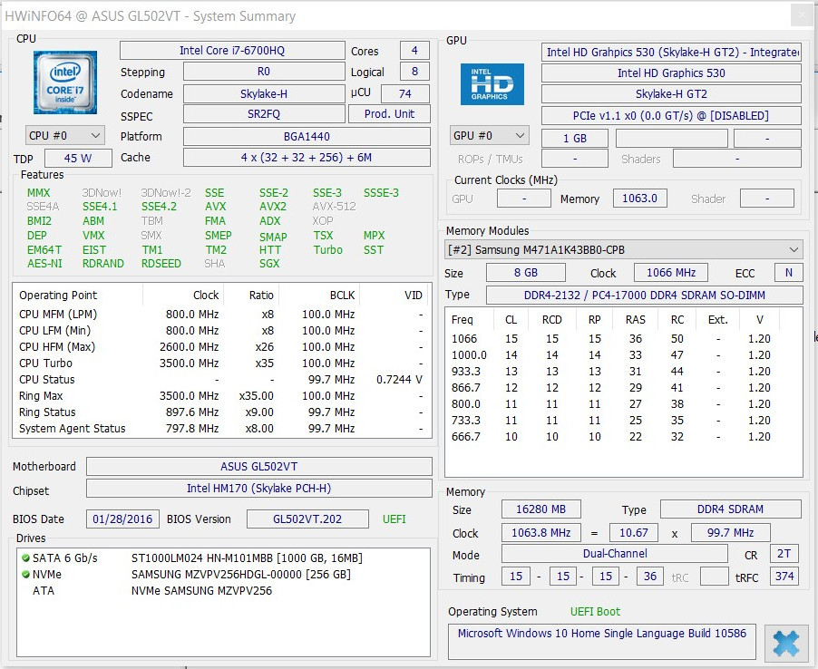Click the Intel Core i7-6700HQ CPU name field
This screenshot has height=669, width=818.
232,51
